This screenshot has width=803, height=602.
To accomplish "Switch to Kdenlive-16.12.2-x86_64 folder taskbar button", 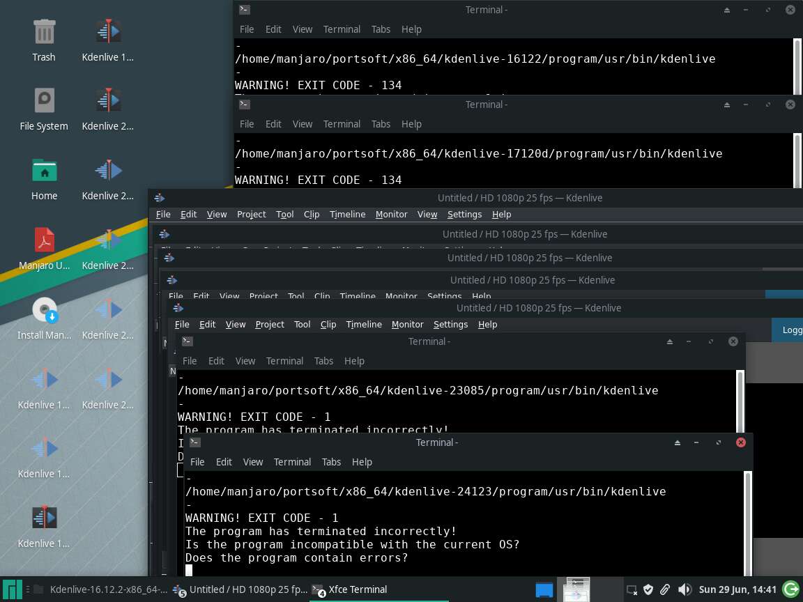I will (101, 589).
